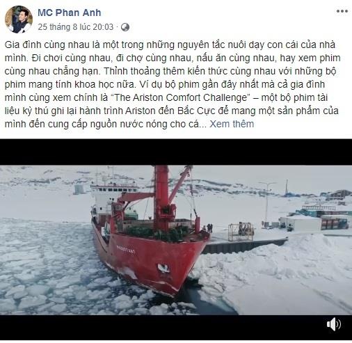The width and height of the screenshot is (352, 343).
Task: Click the ship name lettering on the hull
Action: click(126, 249)
